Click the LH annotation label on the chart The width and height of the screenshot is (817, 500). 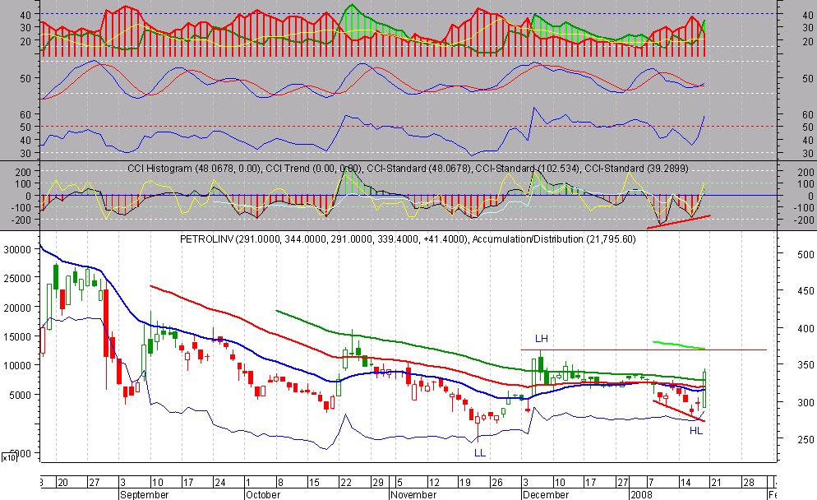[x=541, y=338]
